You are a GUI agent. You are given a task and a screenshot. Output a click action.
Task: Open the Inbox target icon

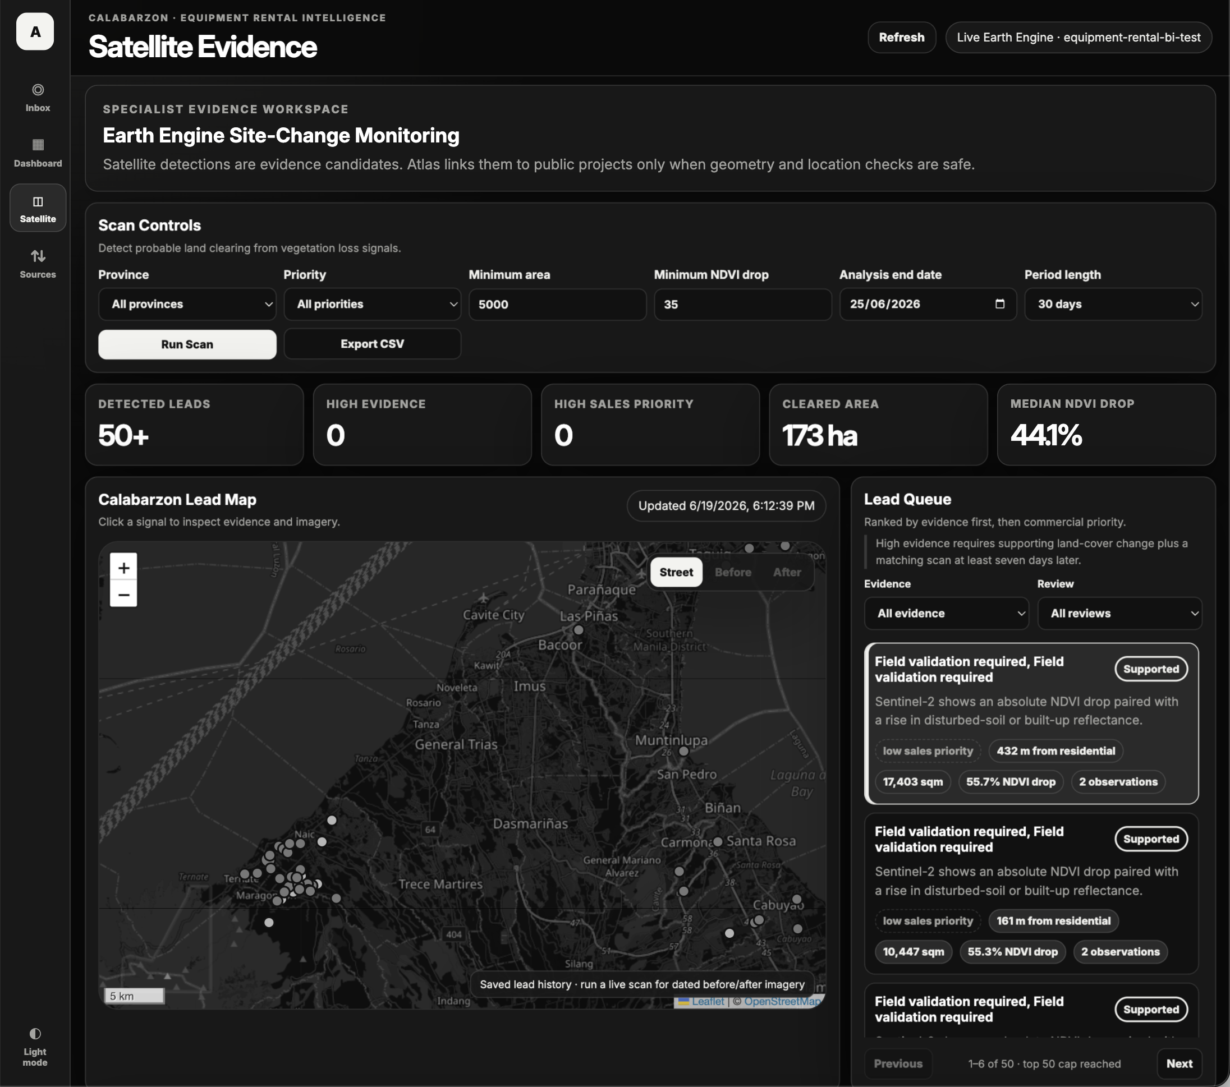[38, 90]
